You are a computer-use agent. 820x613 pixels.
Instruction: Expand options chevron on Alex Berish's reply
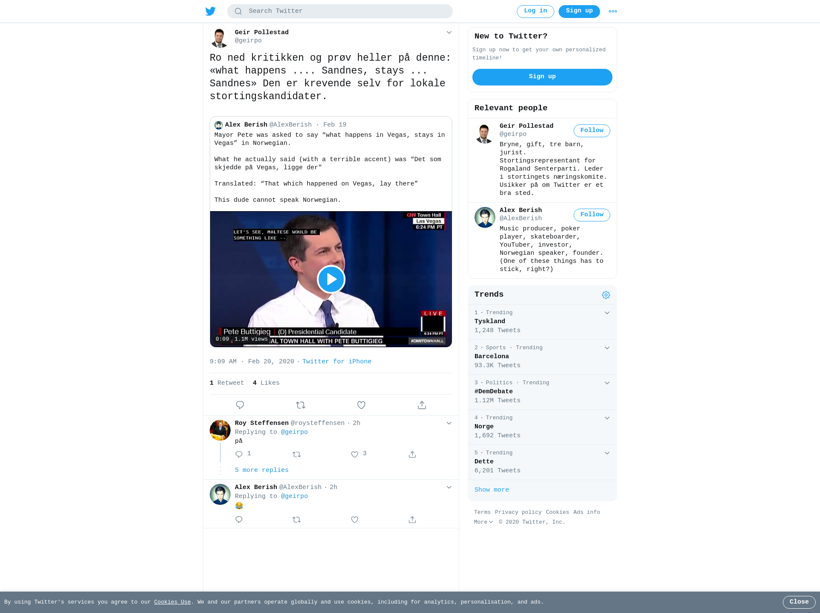pyautogui.click(x=449, y=487)
